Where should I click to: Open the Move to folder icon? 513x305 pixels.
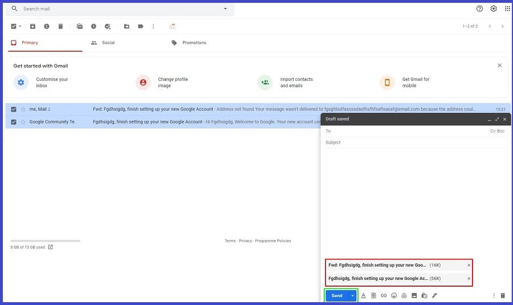coord(127,26)
